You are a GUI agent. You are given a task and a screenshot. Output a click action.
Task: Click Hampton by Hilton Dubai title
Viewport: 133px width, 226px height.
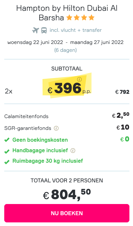click(67, 13)
